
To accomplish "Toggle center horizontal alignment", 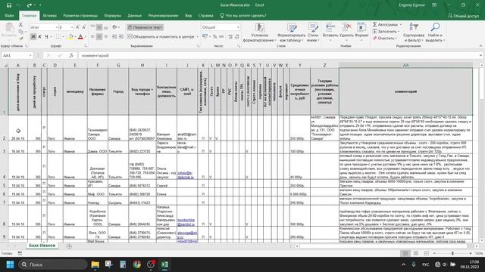I will [x=99, y=37].
